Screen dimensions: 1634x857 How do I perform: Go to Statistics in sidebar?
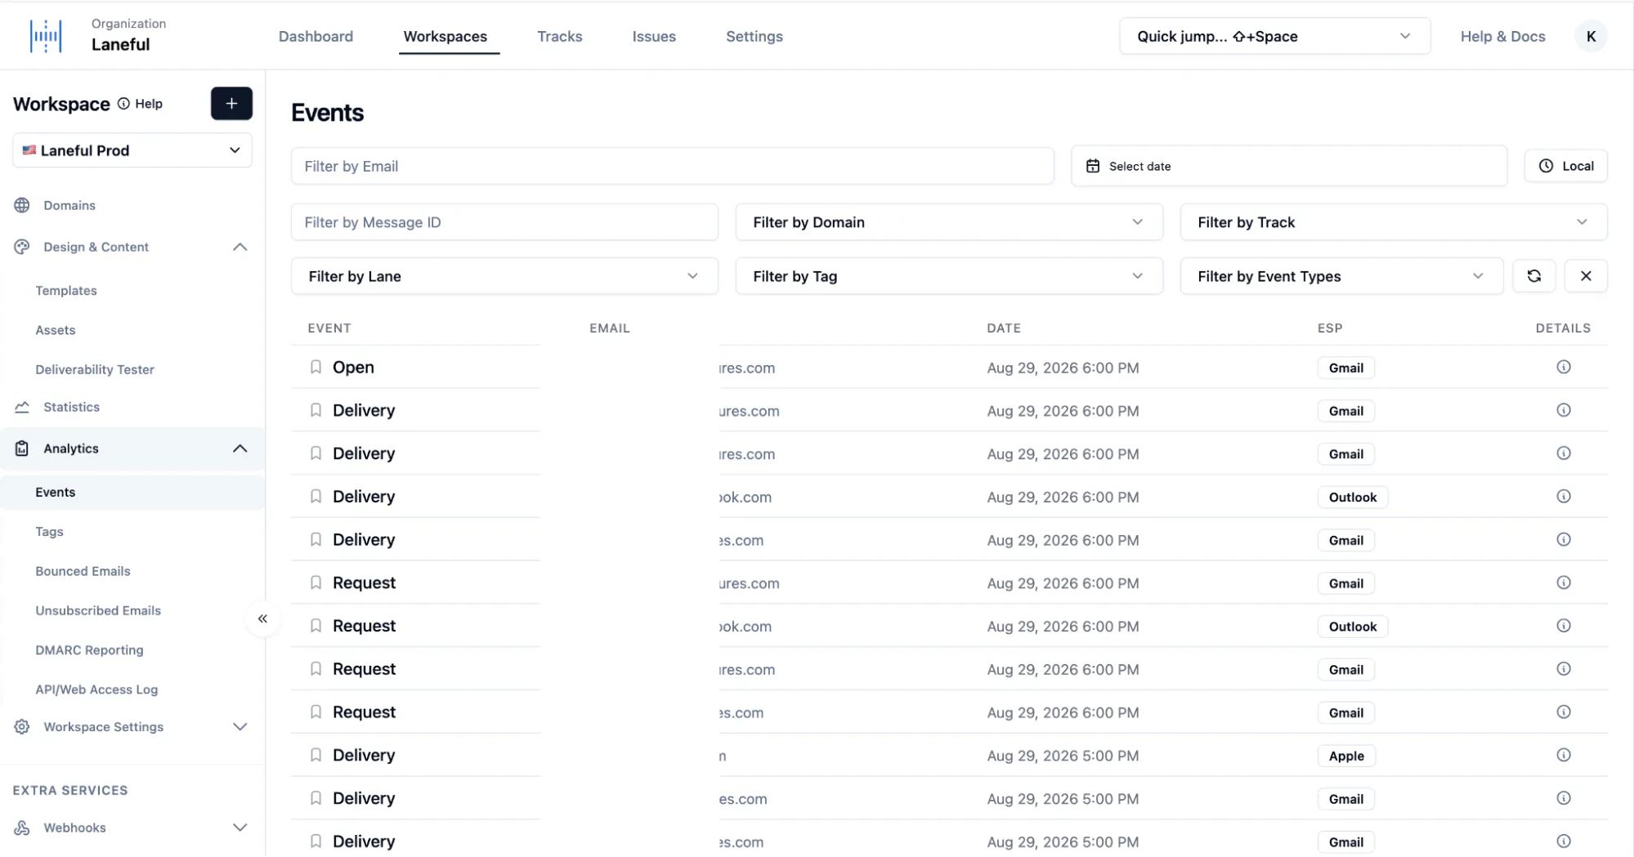[71, 407]
